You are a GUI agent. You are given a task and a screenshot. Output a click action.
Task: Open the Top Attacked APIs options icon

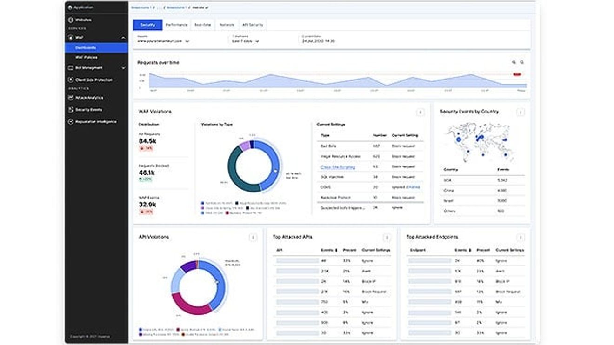pos(387,238)
